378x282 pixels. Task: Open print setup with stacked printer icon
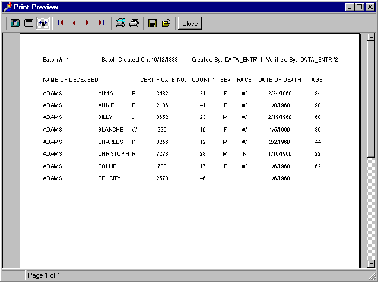pyautogui.click(x=120, y=23)
